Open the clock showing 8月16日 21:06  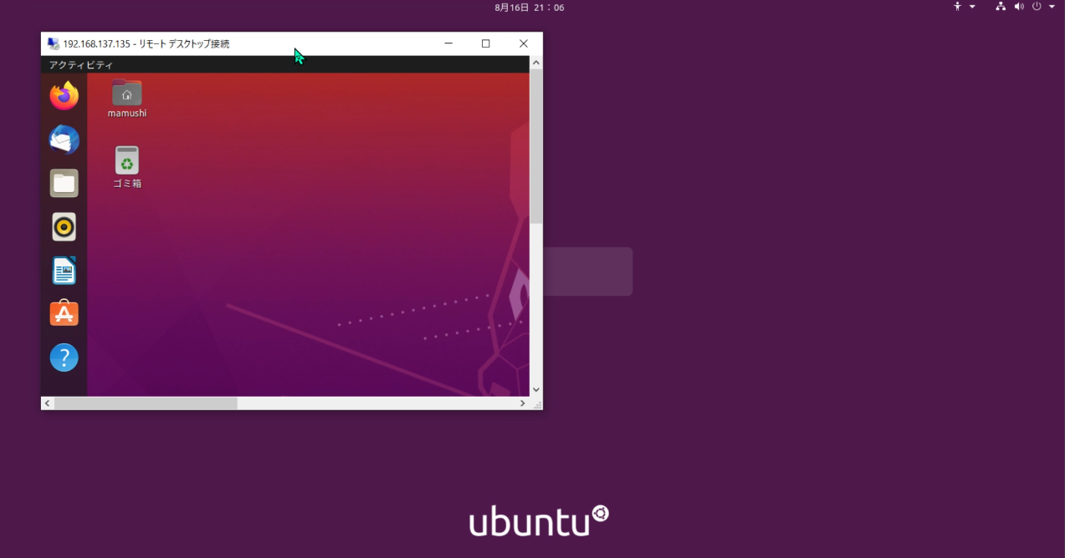pyautogui.click(x=530, y=8)
